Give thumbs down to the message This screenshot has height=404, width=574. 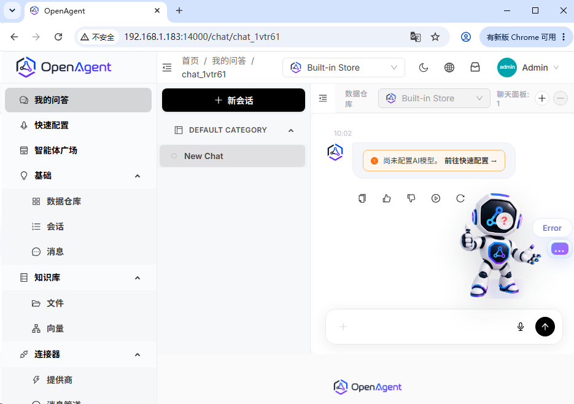click(x=411, y=198)
